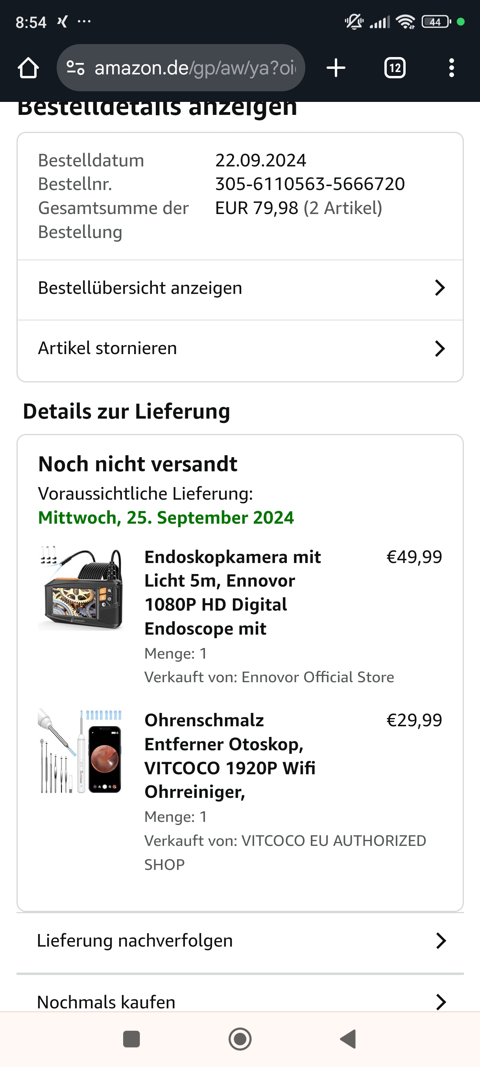Tap chevron next to Lieferung nachverfolgen

pos(441,941)
